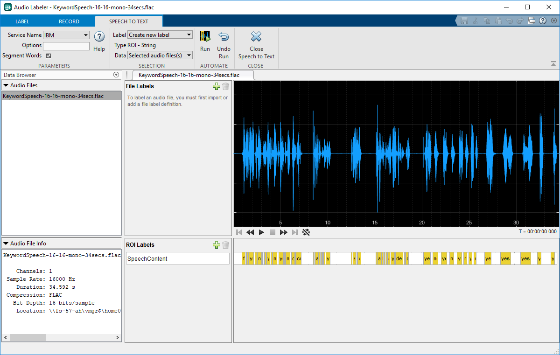Switch to the LABEL tab

(22, 21)
